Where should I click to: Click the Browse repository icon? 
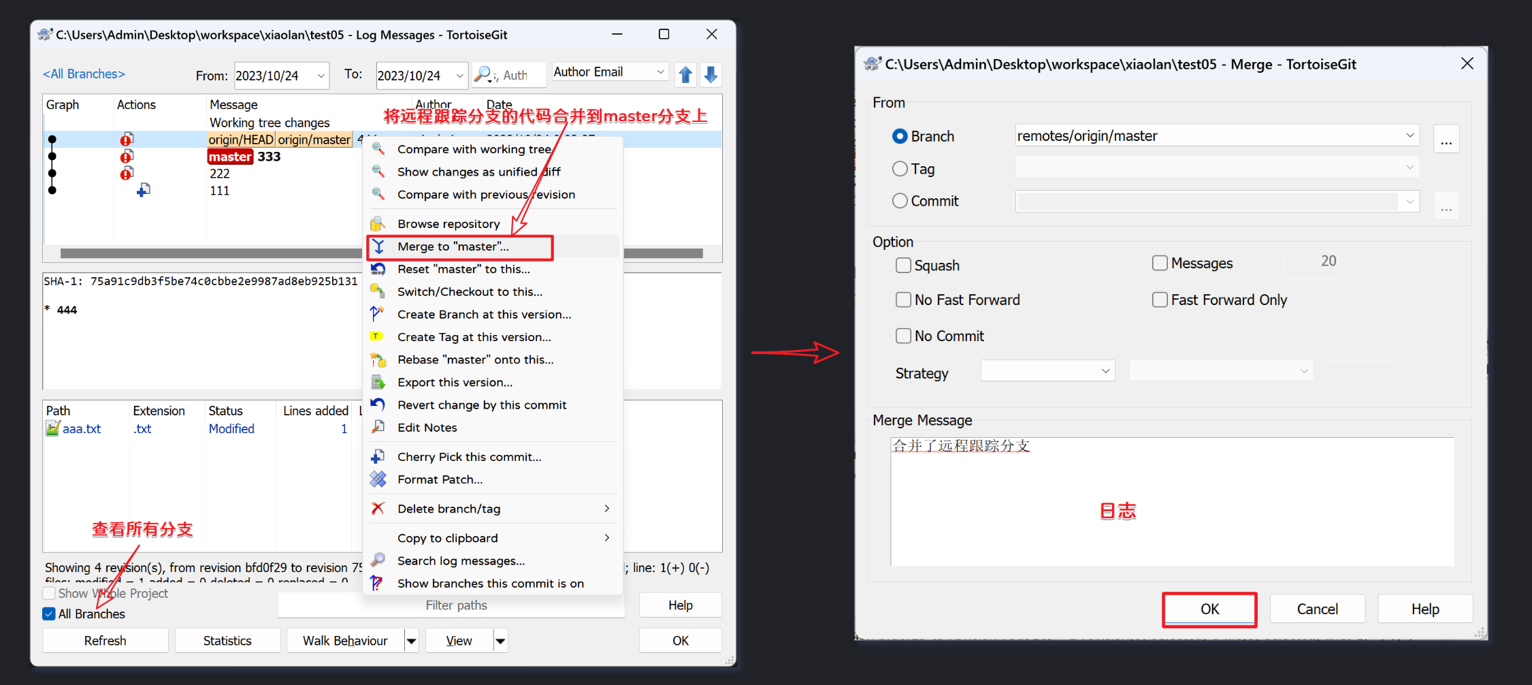pyautogui.click(x=378, y=224)
